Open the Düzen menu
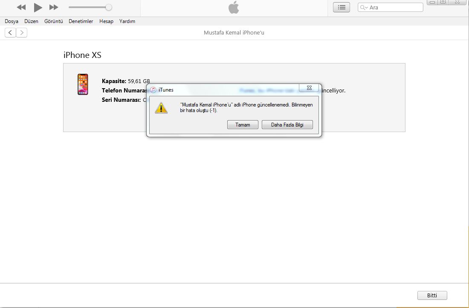 pyautogui.click(x=32, y=21)
